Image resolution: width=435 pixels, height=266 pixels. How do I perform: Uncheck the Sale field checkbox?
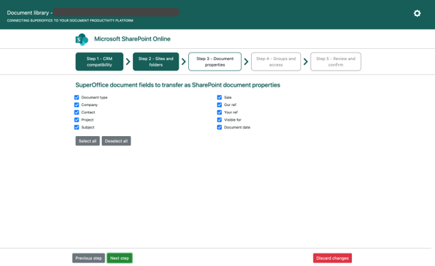(x=220, y=97)
